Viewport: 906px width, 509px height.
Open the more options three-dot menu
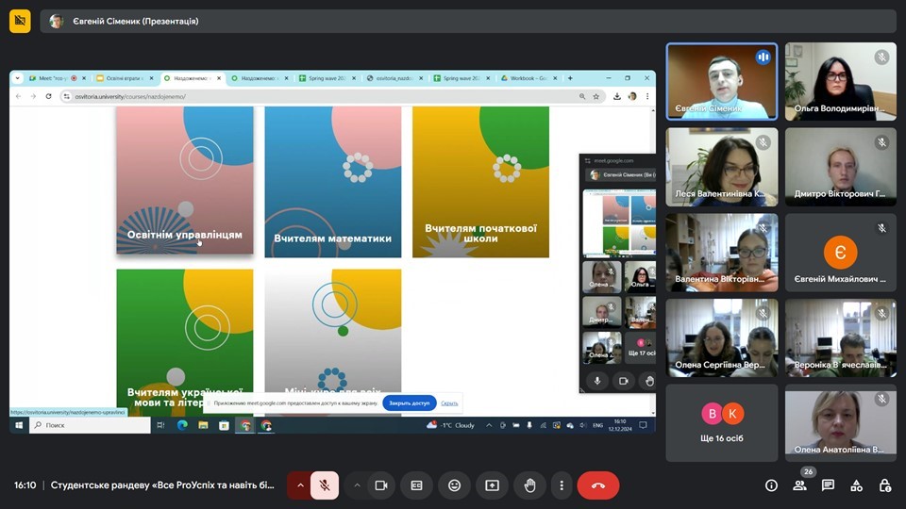tap(562, 485)
